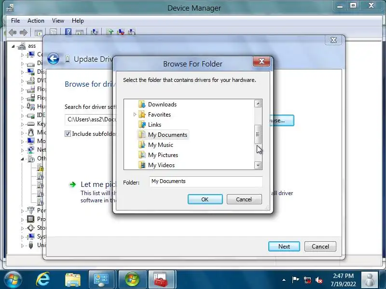Click the Update driver software toolbar icon
The height and width of the screenshot is (289, 386).
click(x=110, y=32)
